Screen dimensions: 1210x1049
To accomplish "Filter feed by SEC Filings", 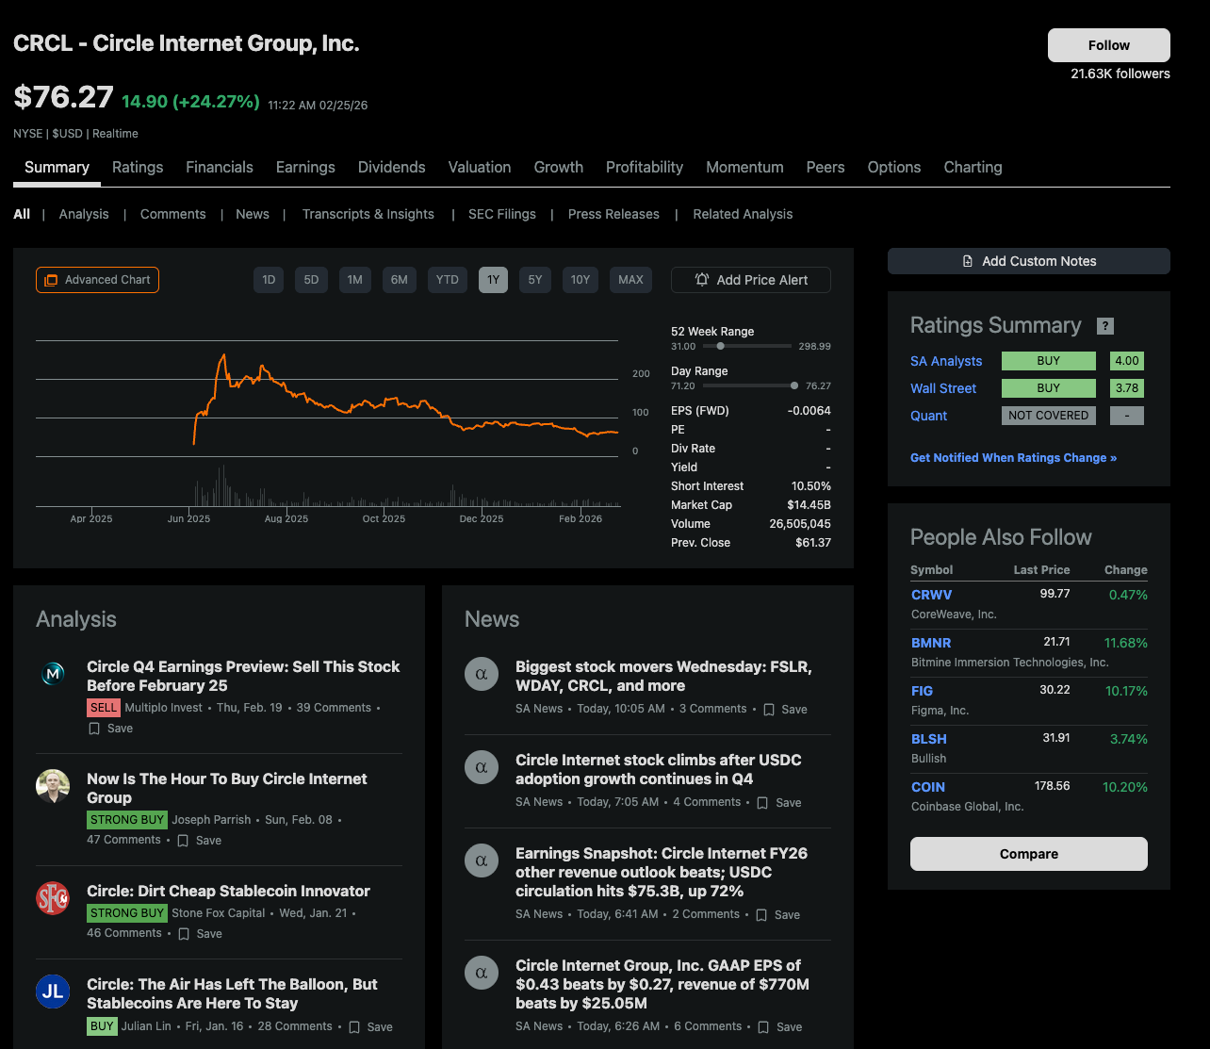I will point(502,214).
